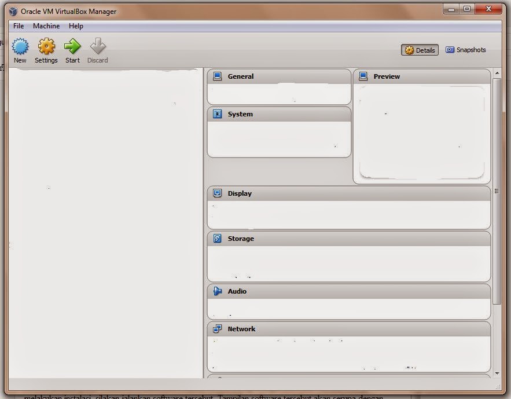This screenshot has width=511, height=399.
Task: Click the VirtualBox cube title bar icon
Action: click(x=13, y=12)
